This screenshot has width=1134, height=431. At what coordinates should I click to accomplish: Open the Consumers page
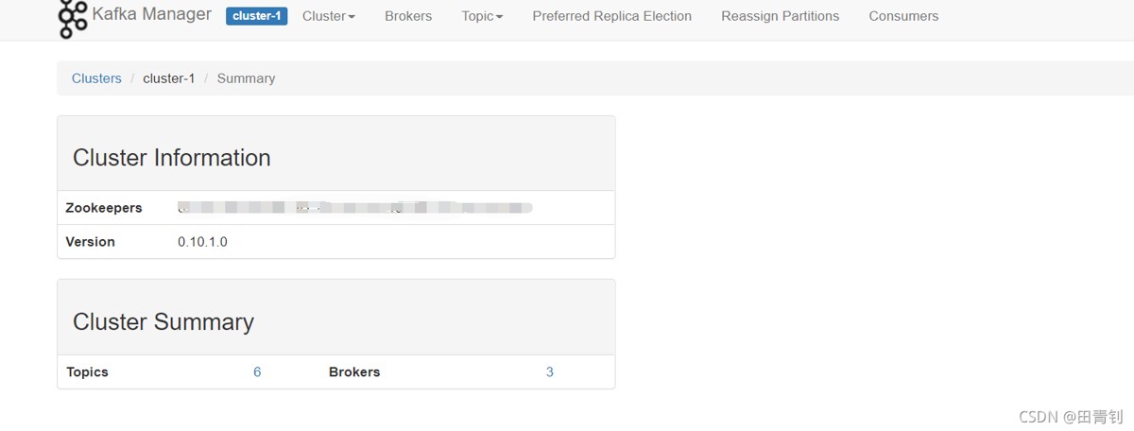903,16
